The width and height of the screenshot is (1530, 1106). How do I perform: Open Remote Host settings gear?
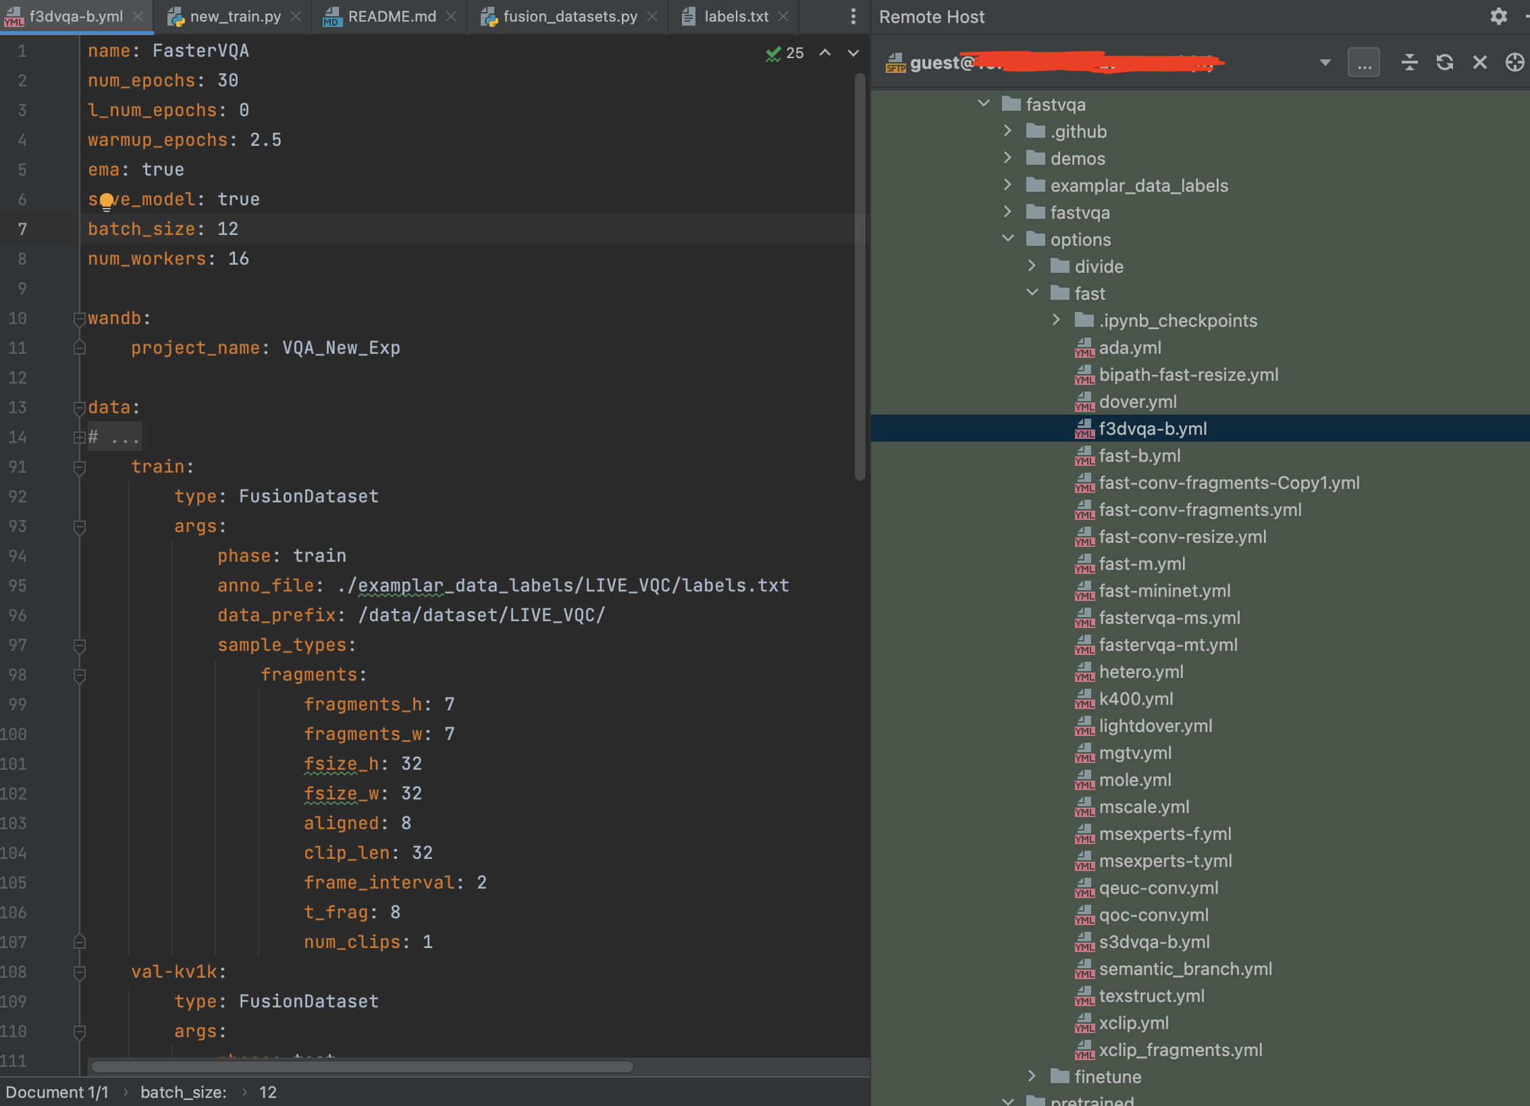pyautogui.click(x=1498, y=16)
